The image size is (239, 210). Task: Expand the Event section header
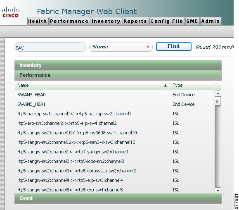118,198
